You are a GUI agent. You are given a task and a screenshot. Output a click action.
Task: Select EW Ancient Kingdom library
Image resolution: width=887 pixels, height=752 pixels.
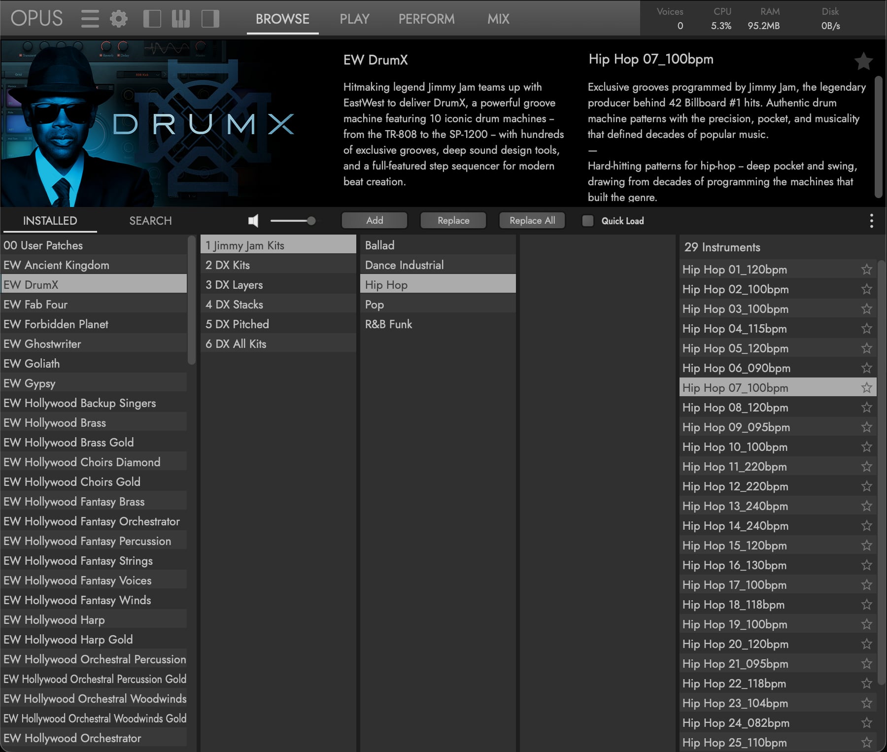(x=94, y=265)
